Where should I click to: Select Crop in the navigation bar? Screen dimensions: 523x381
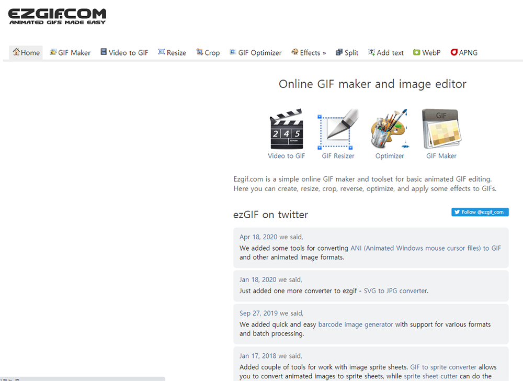[x=208, y=53]
